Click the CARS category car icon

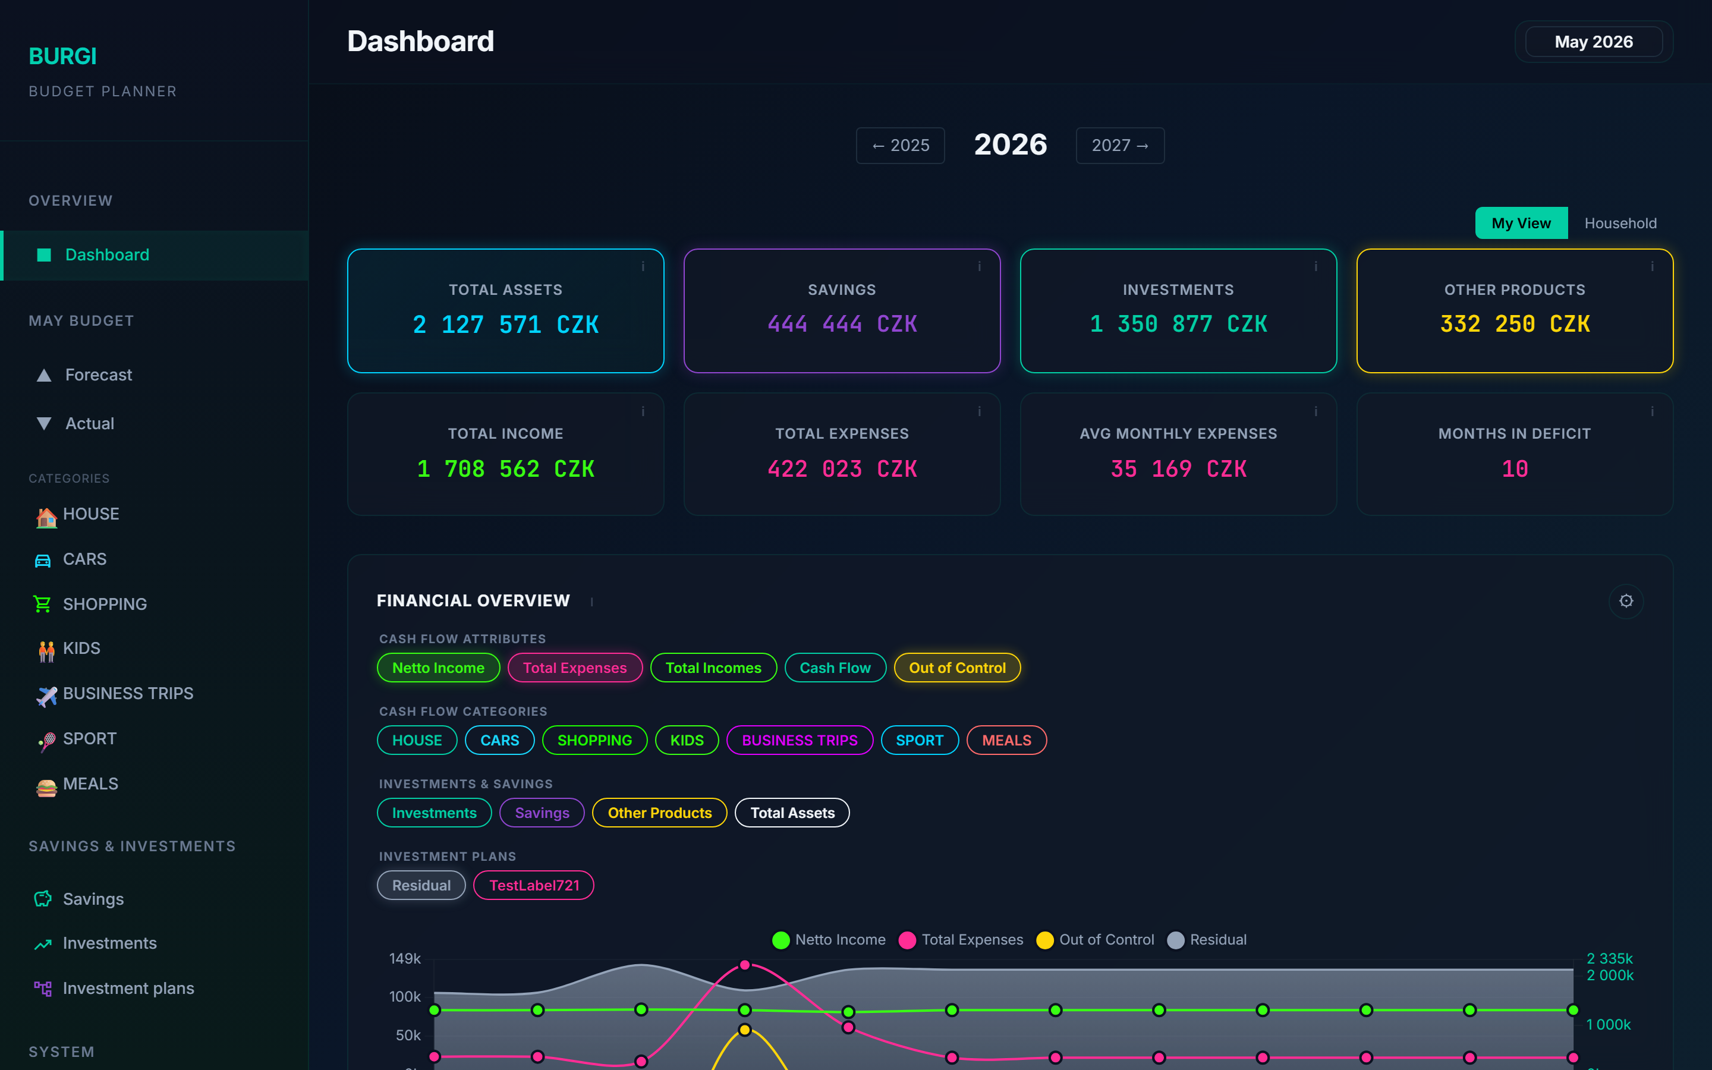(x=43, y=561)
